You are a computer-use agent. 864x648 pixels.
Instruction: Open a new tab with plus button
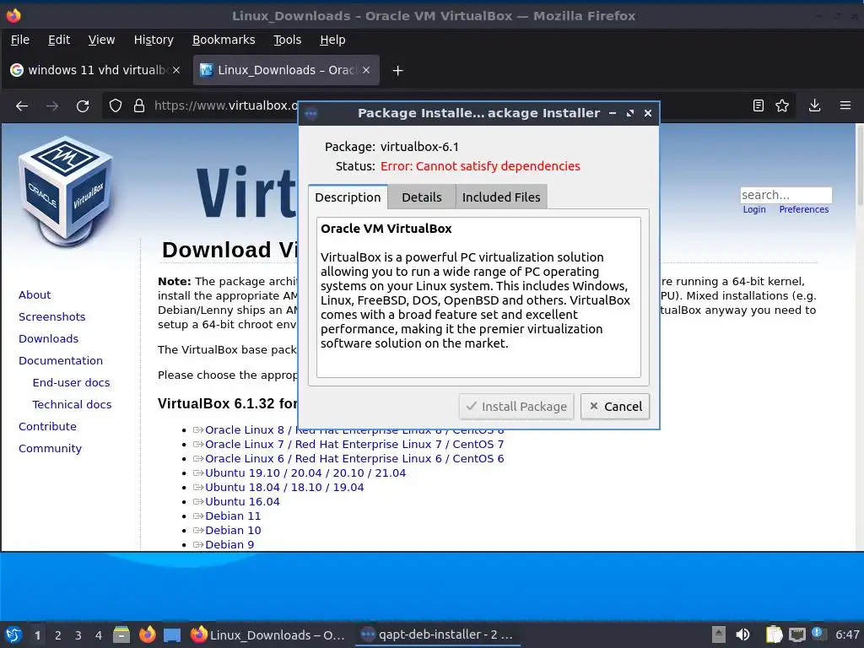click(398, 71)
